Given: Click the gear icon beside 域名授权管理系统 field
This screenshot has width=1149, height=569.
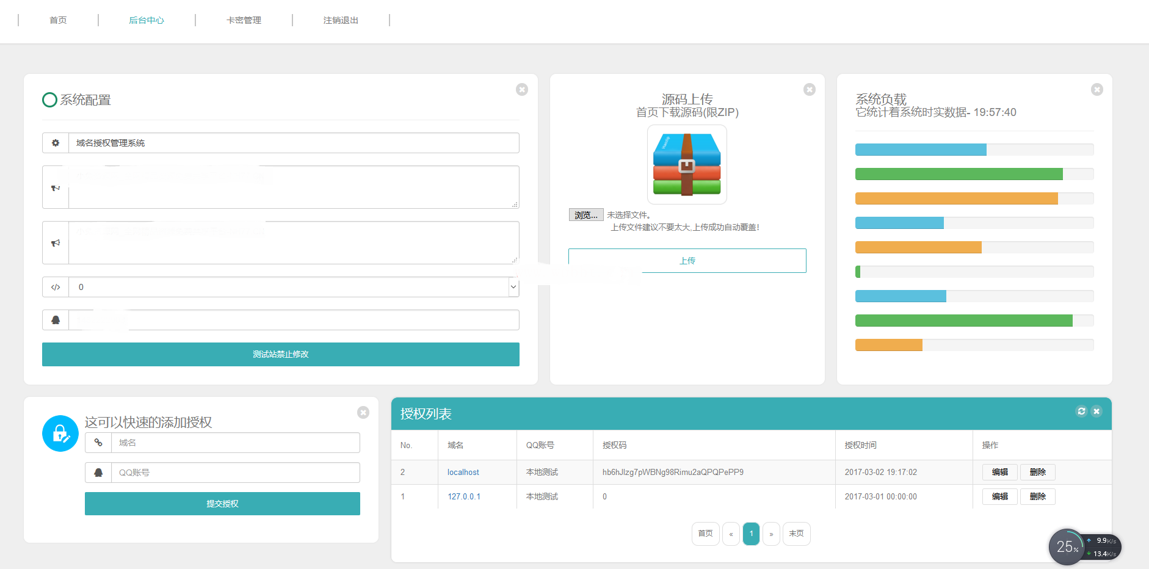Looking at the screenshot, I should click(55, 142).
